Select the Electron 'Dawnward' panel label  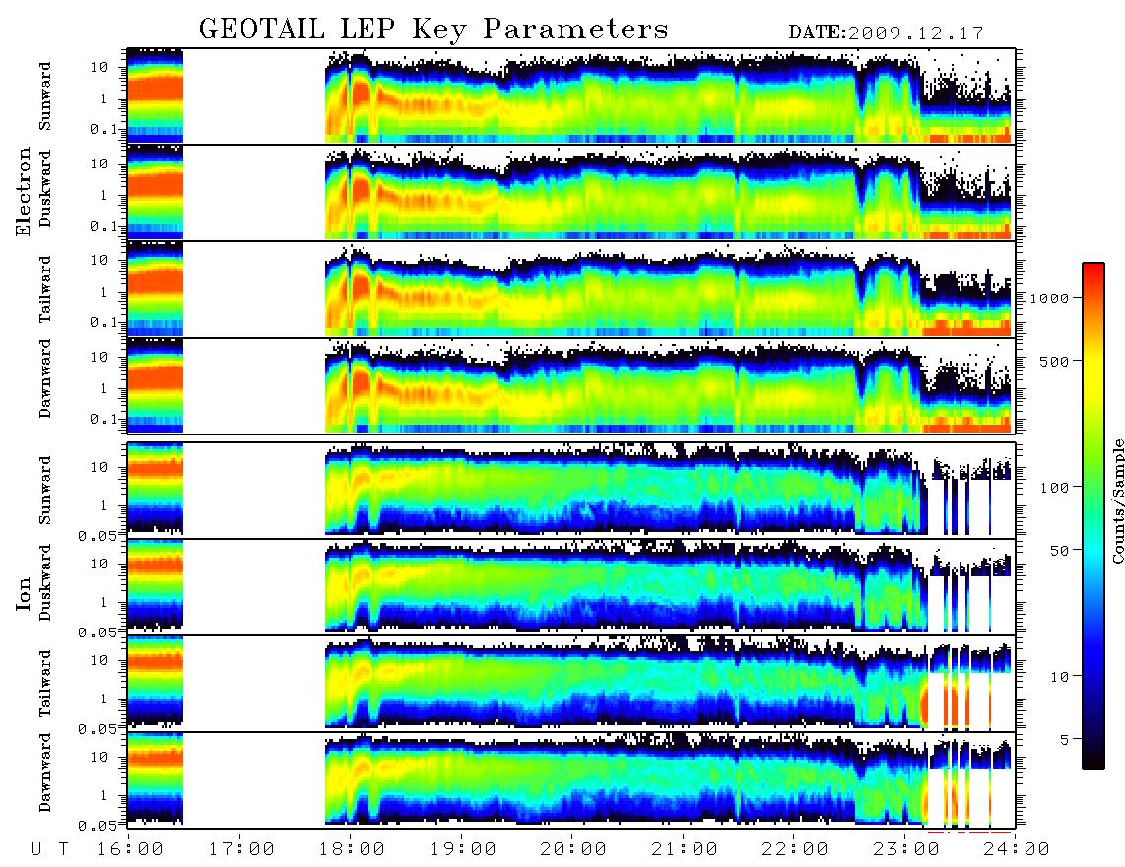[x=45, y=378]
